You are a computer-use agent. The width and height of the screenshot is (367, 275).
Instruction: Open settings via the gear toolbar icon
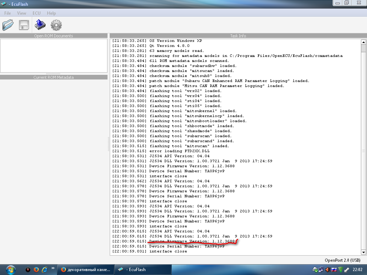tap(56, 25)
